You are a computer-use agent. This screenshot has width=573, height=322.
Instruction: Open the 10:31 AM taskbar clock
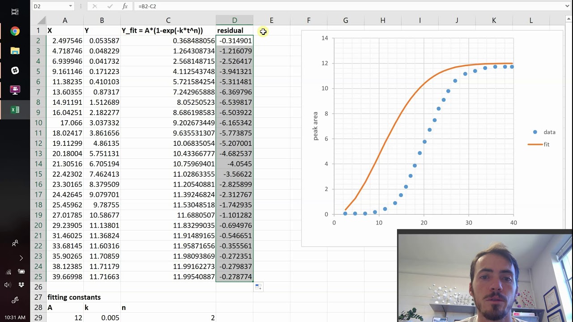pyautogui.click(x=15, y=318)
